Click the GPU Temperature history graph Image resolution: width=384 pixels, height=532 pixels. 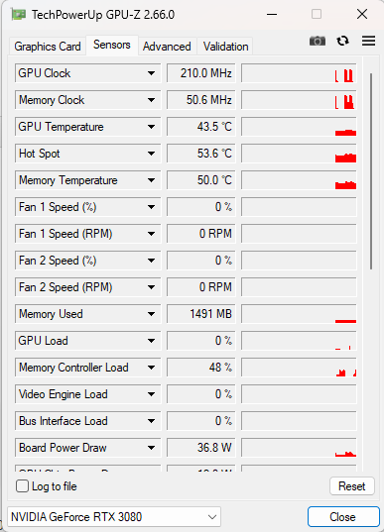pos(299,127)
